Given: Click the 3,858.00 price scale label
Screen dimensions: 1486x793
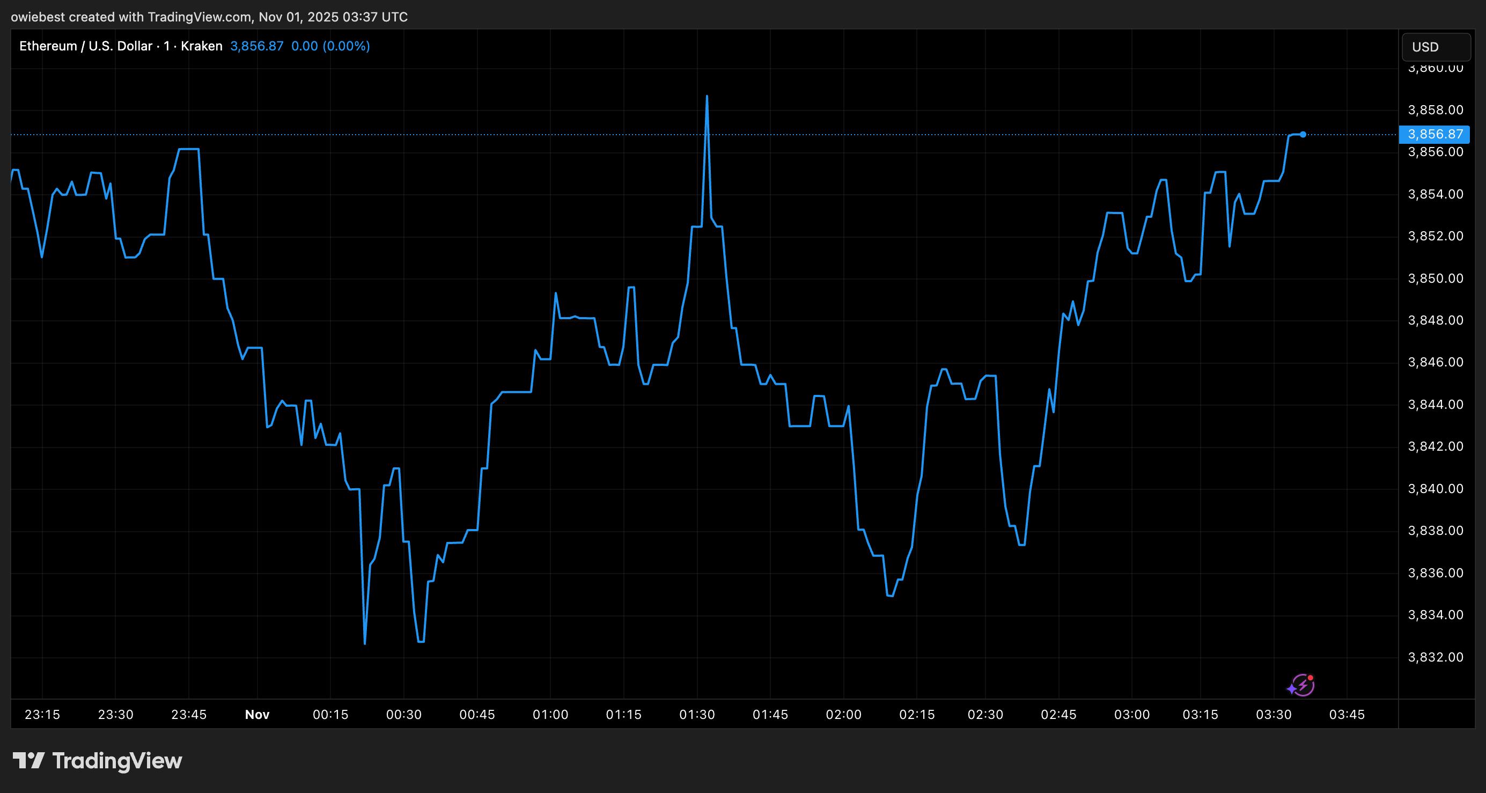Looking at the screenshot, I should click(1435, 109).
